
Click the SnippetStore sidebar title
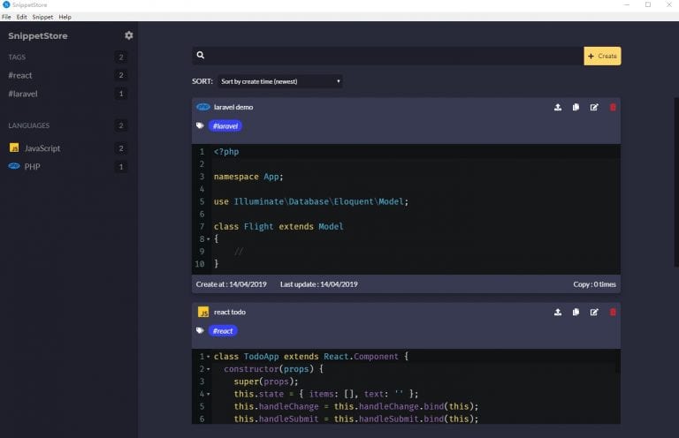point(38,36)
